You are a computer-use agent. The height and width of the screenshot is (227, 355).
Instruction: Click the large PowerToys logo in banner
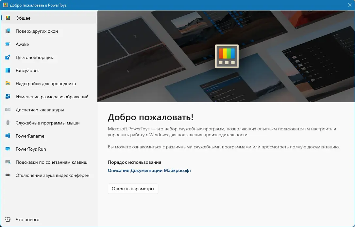[227, 56]
